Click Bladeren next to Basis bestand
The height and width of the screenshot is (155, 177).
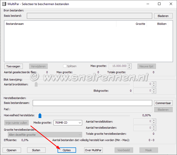tap(163, 16)
